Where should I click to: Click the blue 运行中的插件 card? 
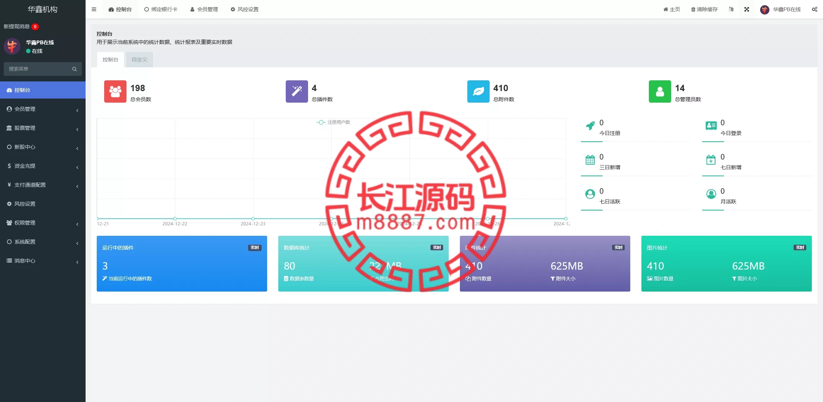[182, 264]
